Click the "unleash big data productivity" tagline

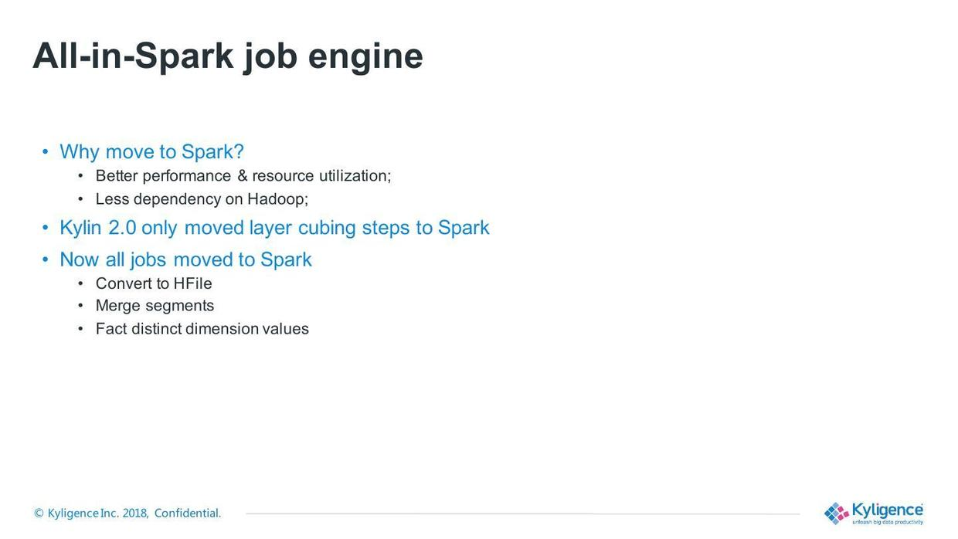(x=887, y=523)
